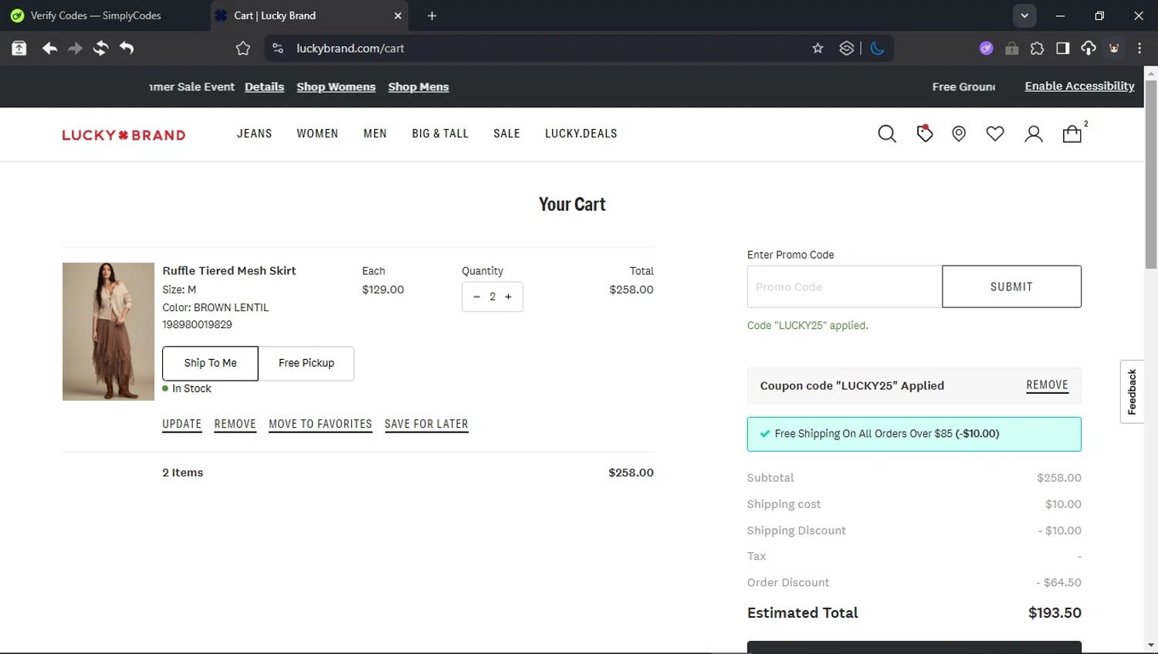Open the browser extensions puzzle icon

1037,49
